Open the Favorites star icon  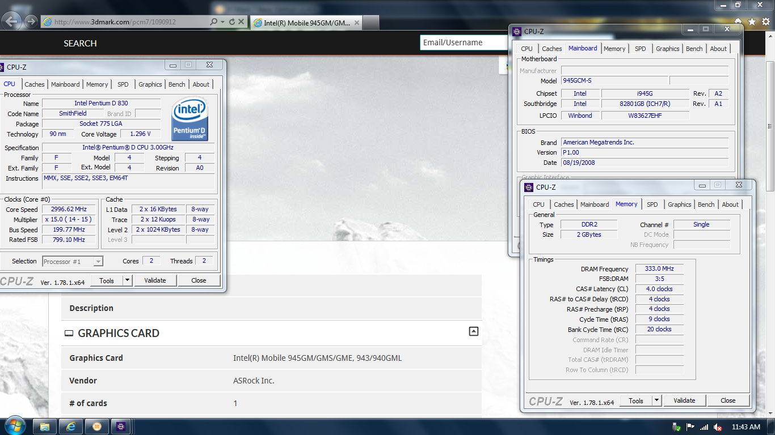[752, 22]
